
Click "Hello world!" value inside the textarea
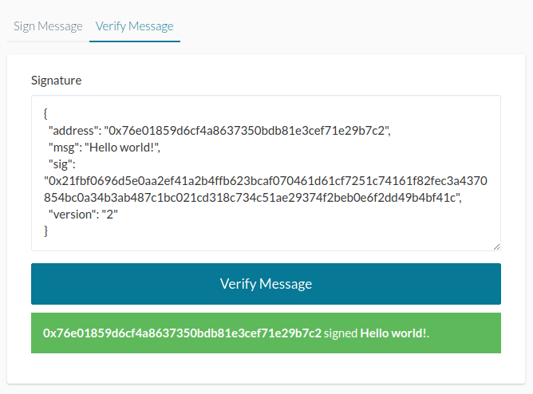tap(121, 148)
